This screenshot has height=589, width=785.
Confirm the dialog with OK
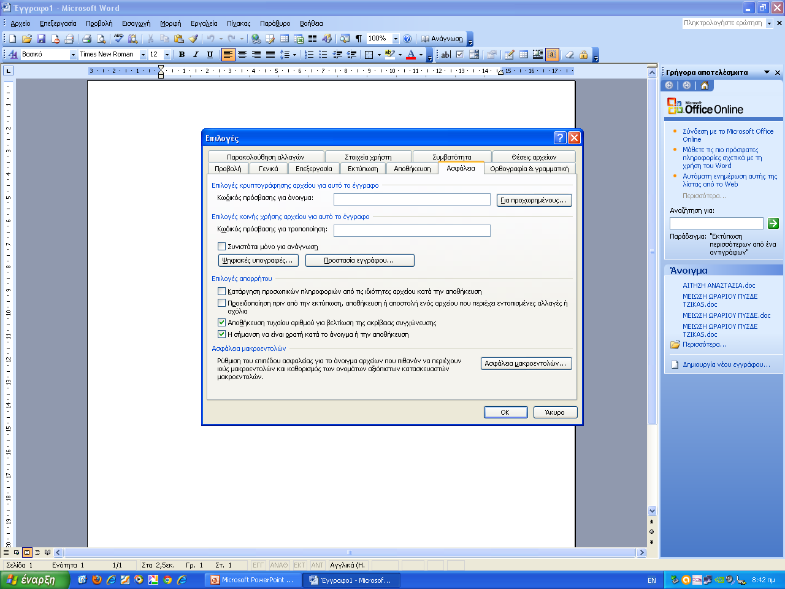tap(505, 412)
